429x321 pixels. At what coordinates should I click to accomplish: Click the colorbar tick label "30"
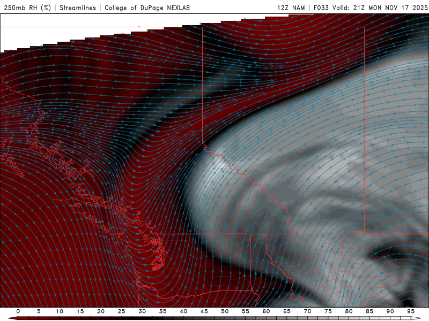point(142,311)
